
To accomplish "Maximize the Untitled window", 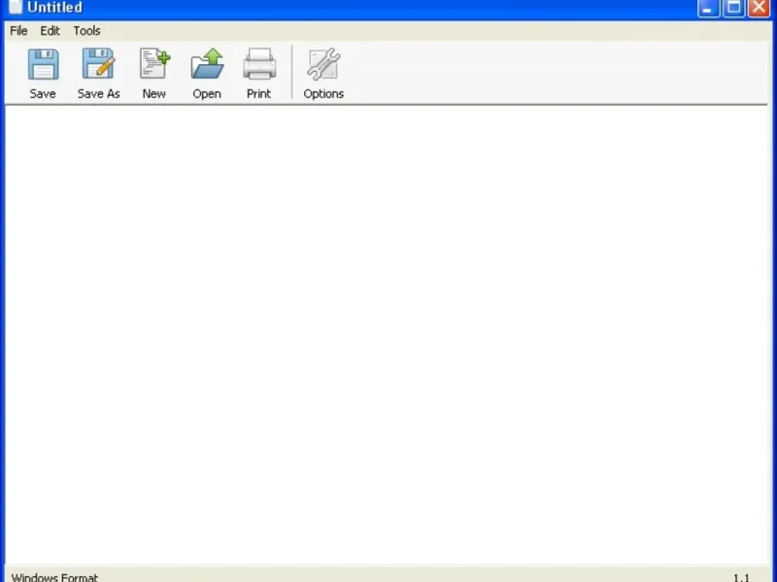I will 734,8.
